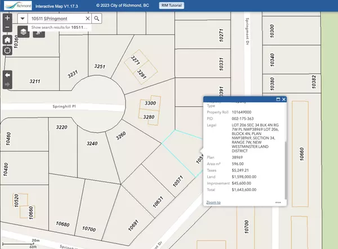Open the search source dropdown arrow
The image size is (338, 249).
23,19
